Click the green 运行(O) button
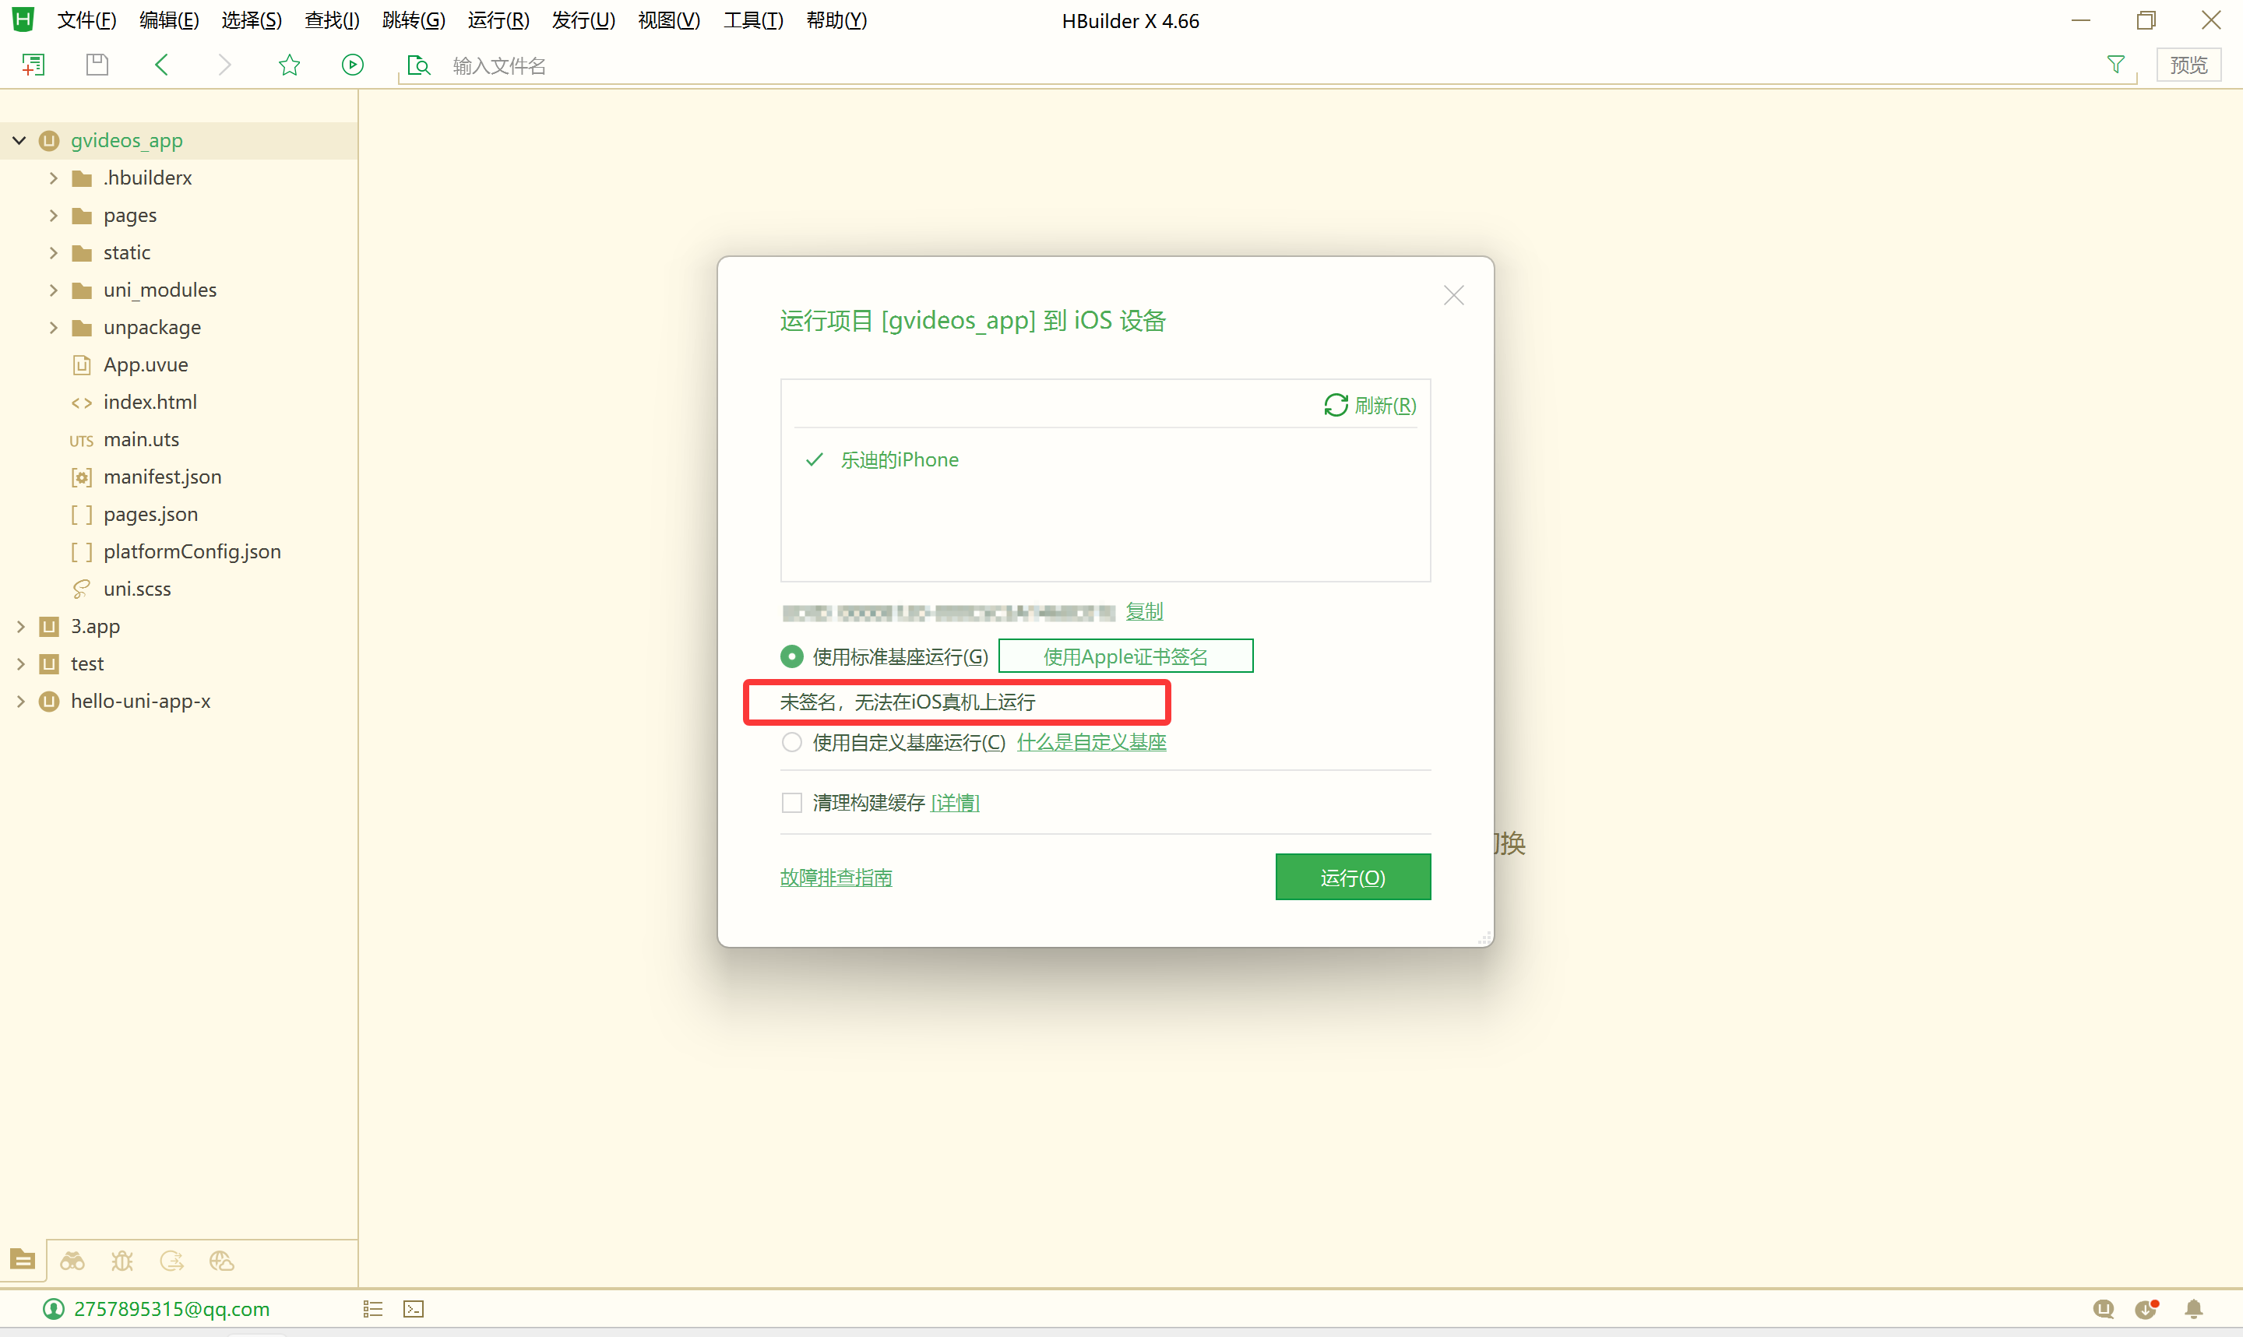Viewport: 2243px width, 1337px height. point(1352,877)
